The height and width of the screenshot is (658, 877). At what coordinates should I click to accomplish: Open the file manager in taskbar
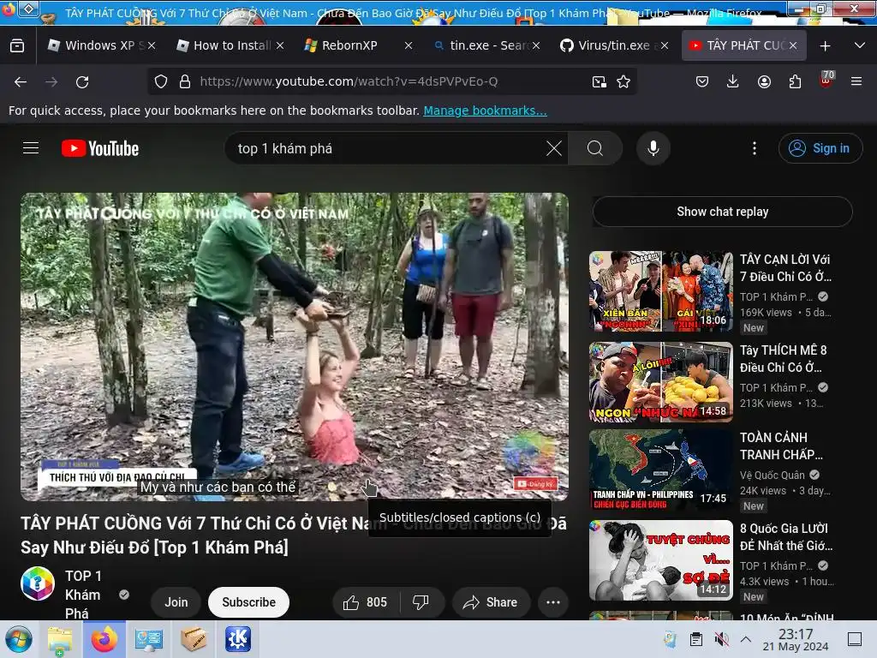click(61, 639)
